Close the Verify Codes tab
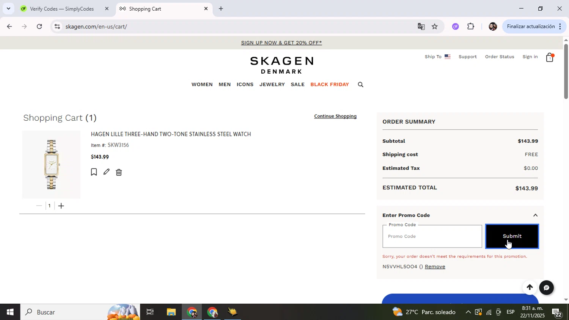Viewport: 569px width, 320px height. pyautogui.click(x=107, y=8)
